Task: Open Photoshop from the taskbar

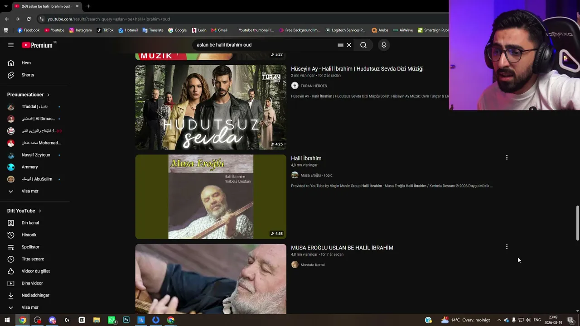Action: point(126,320)
